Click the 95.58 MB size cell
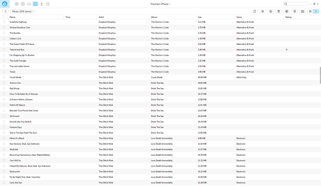The width and height of the screenshot is (321, 187). [202, 77]
